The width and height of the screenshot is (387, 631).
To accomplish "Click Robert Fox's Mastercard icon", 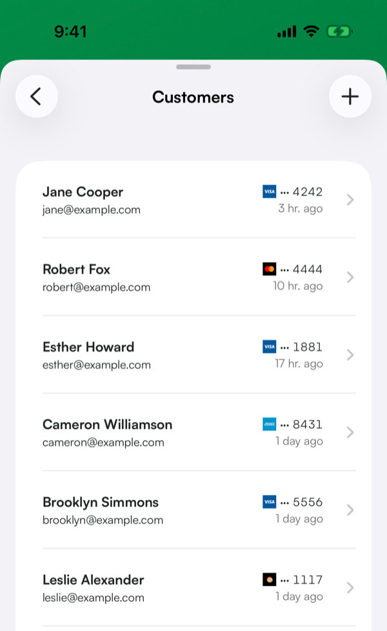I will click(x=269, y=269).
